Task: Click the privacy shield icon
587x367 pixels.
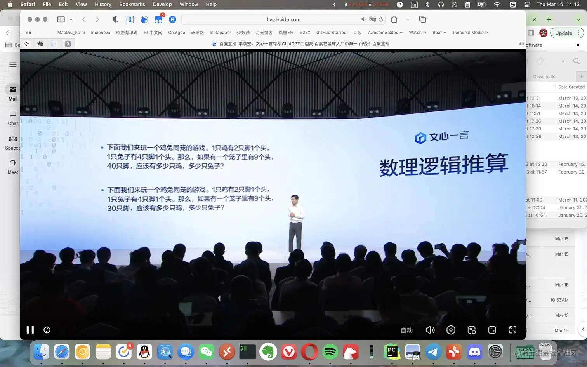Action: click(116, 19)
